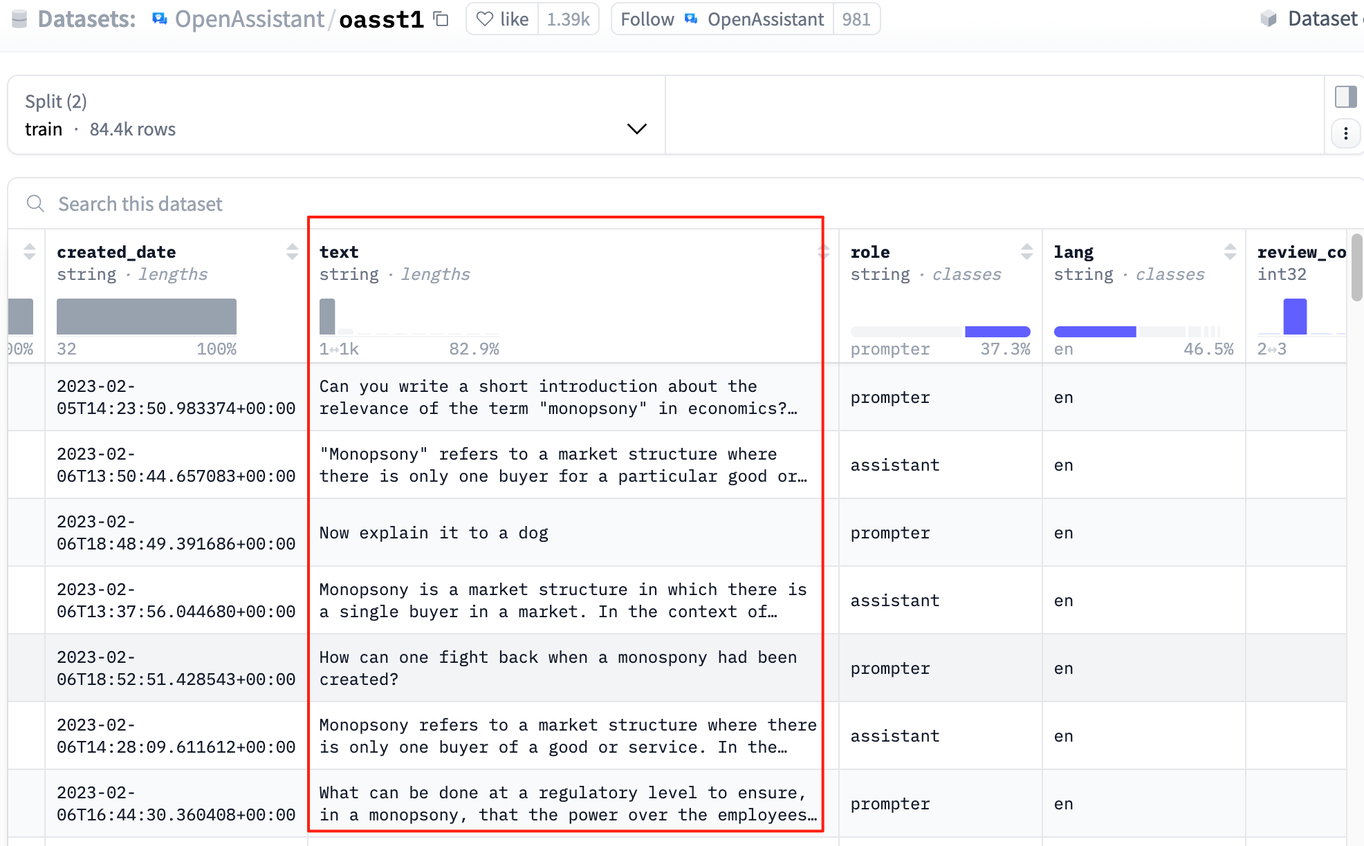Viewport: 1364px width, 846px height.
Task: Click the heart like icon
Action: (485, 19)
